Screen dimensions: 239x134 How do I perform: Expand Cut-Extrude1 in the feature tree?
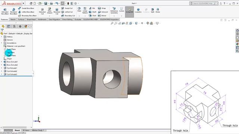pos(1,68)
